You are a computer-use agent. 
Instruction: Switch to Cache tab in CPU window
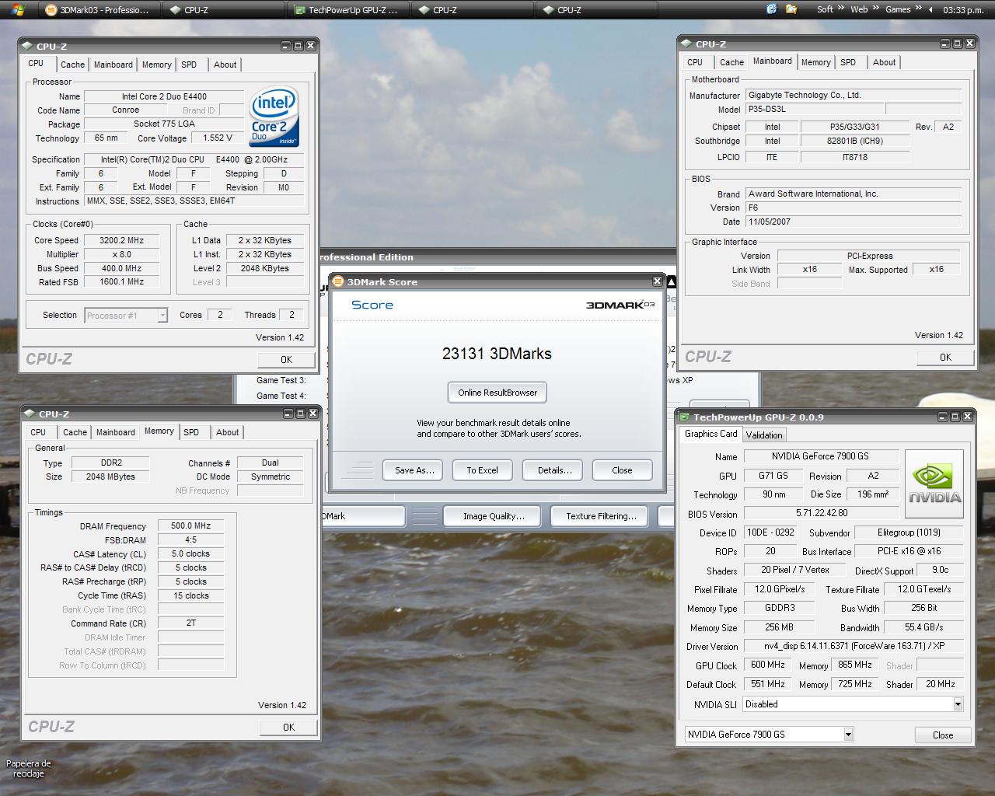pyautogui.click(x=72, y=65)
